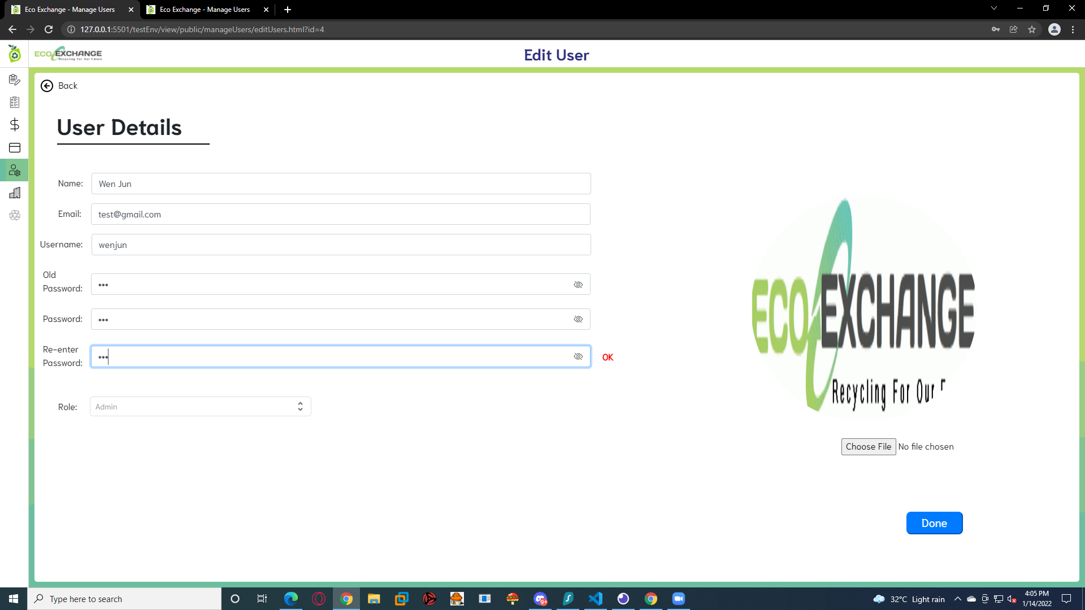Click the Windows taskbar search box

click(124, 599)
